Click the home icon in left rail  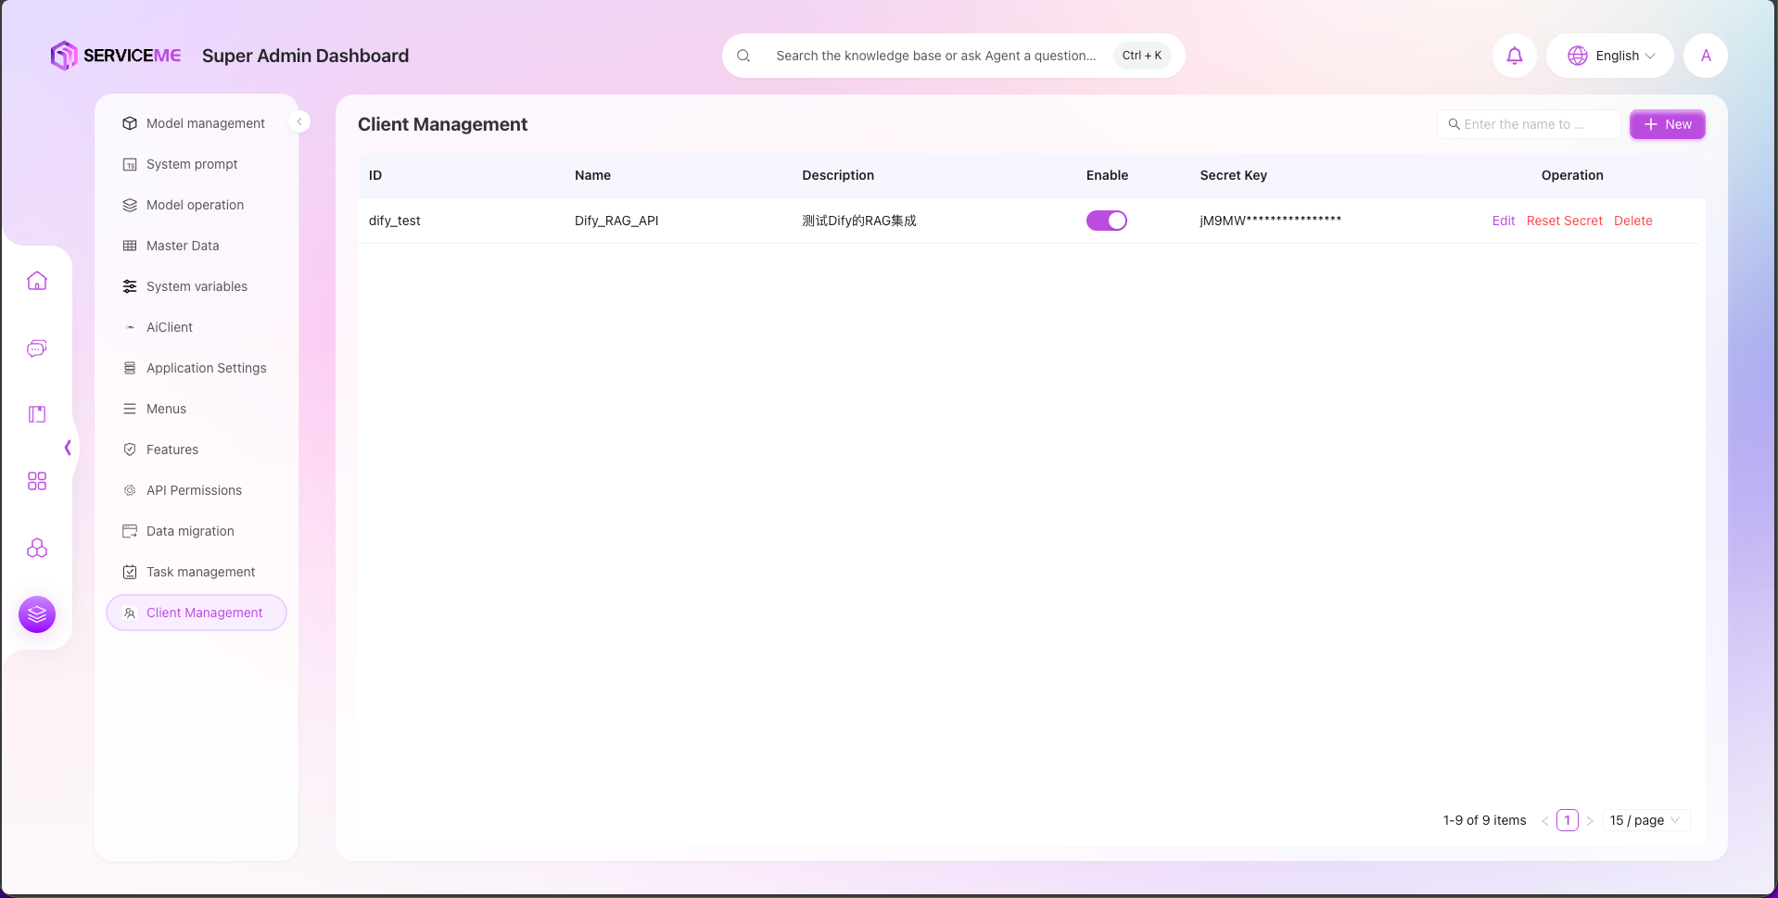point(37,281)
